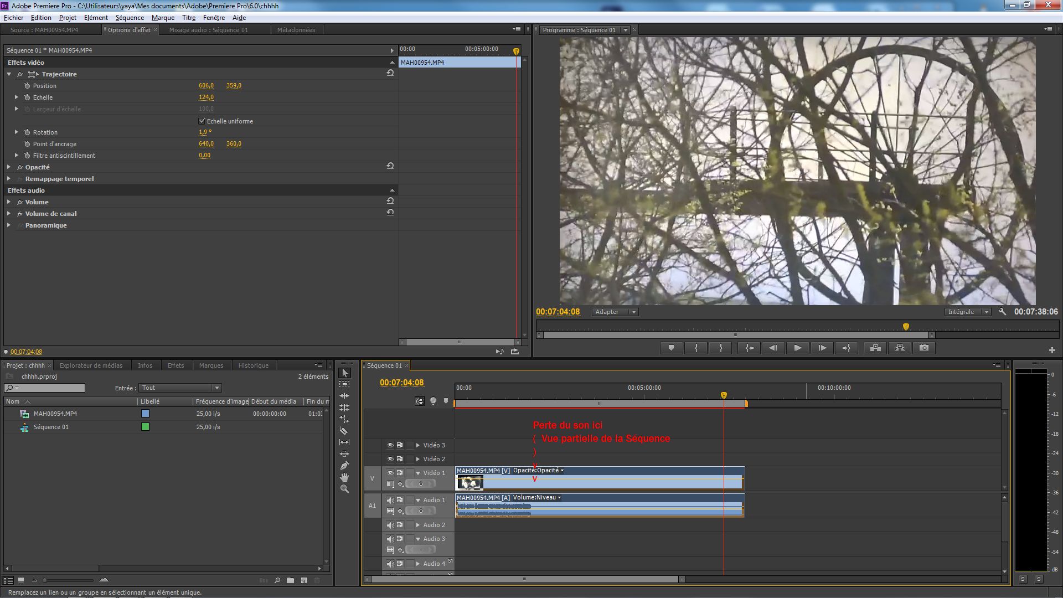Collapse the Trajectoire effect group
1063x598 pixels.
click(9, 74)
